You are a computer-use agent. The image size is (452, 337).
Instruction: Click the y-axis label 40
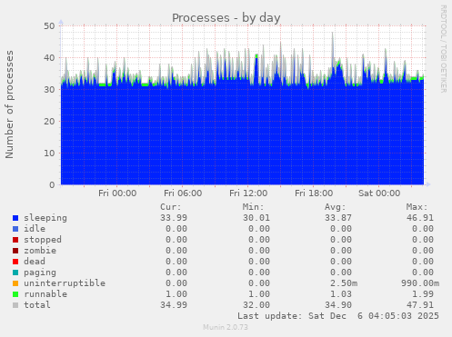click(49, 58)
